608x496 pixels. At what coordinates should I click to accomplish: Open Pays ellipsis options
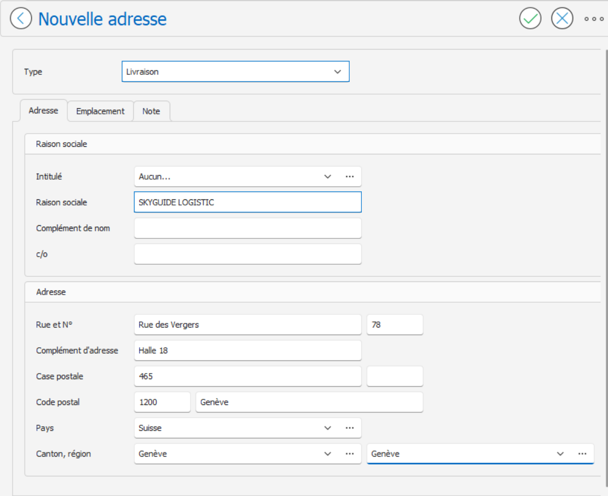[x=350, y=428]
